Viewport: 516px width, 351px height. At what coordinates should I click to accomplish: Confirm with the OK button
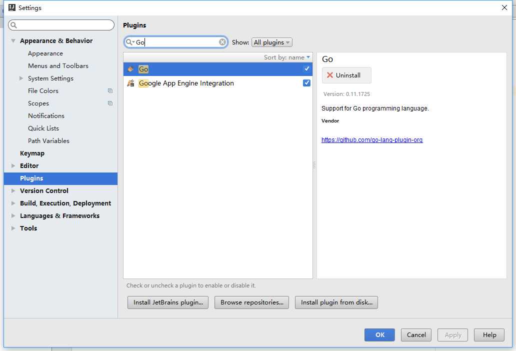click(x=380, y=335)
